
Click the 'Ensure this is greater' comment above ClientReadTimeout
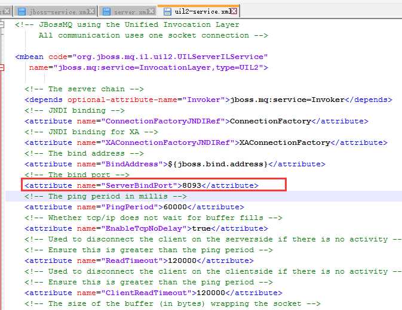149,283
